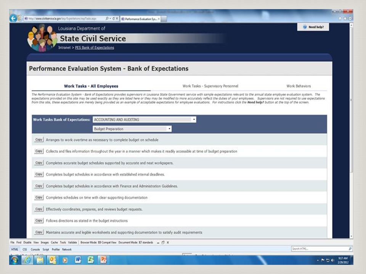Image resolution: width=366 pixels, height=274 pixels.
Task: Minimize the developer tools pane
Action: coord(158,243)
